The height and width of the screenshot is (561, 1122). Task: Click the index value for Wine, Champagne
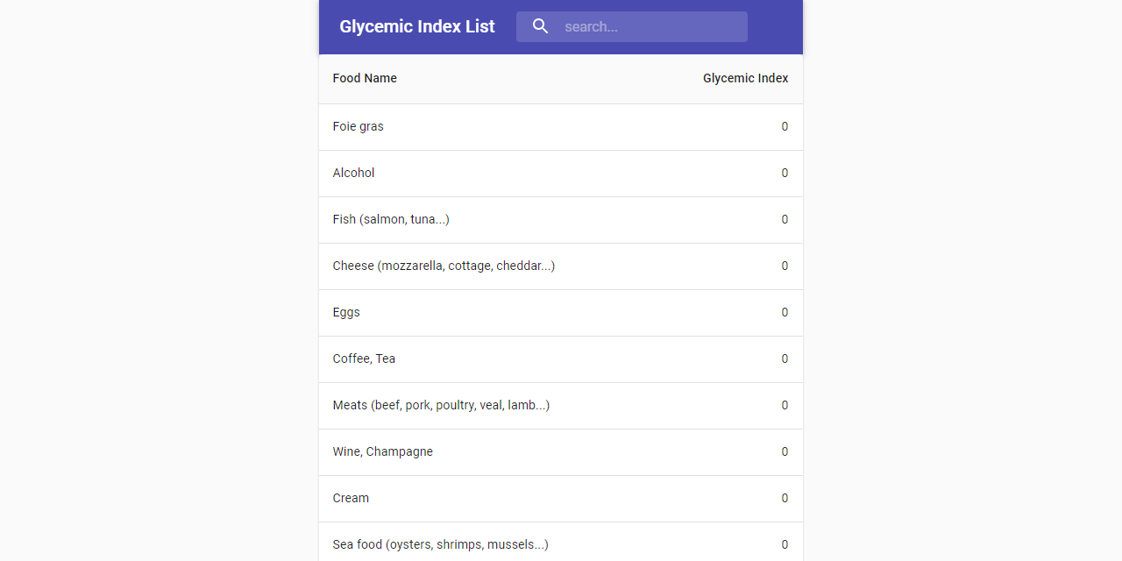[785, 451]
